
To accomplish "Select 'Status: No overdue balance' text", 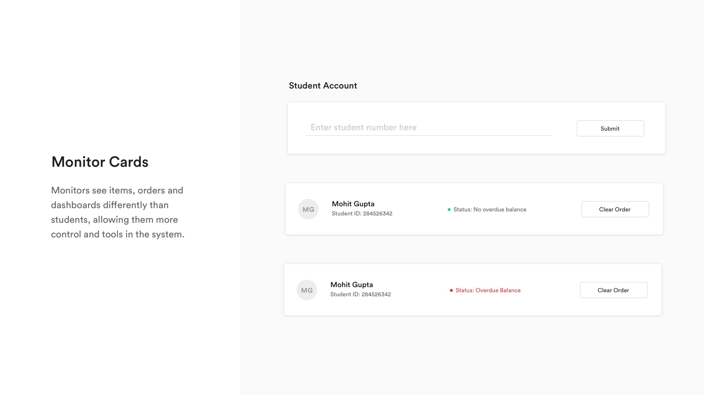I will pos(490,210).
